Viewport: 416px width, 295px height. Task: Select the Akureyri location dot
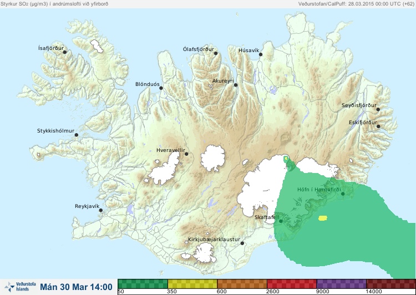[x=236, y=85]
